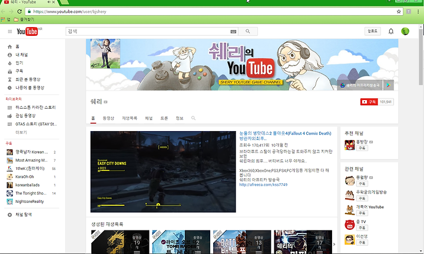This screenshot has height=254, width=424.
Task: Click the 업로드 upload button
Action: tap(372, 31)
